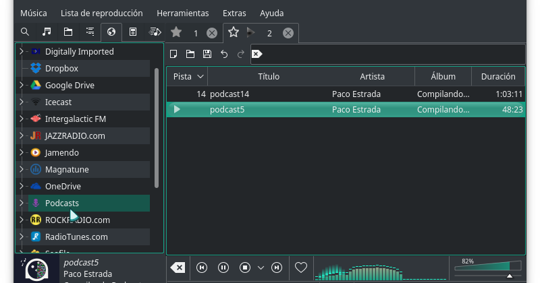Open the files sidebar tab
Image resolution: width=540 pixels, height=283 pixels.
pyautogui.click(x=68, y=32)
